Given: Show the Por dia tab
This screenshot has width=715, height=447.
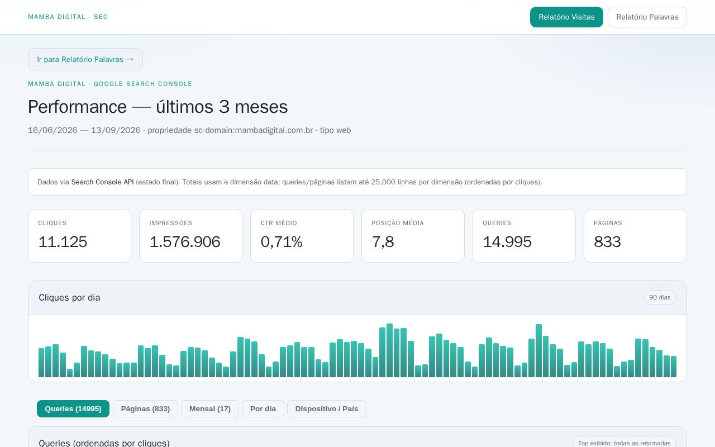Looking at the screenshot, I should [263, 408].
